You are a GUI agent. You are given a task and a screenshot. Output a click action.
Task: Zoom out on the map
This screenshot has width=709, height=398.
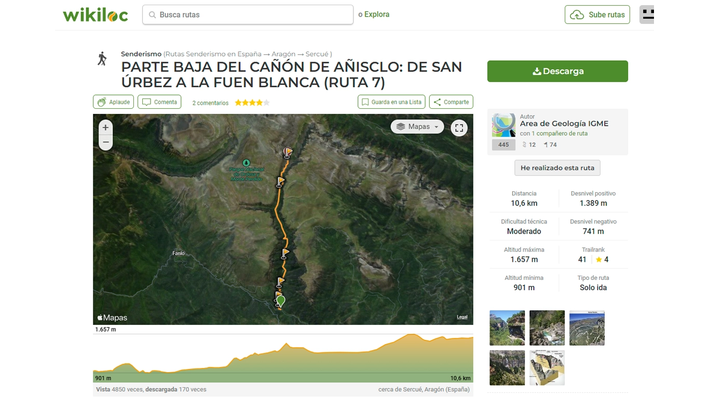point(105,142)
